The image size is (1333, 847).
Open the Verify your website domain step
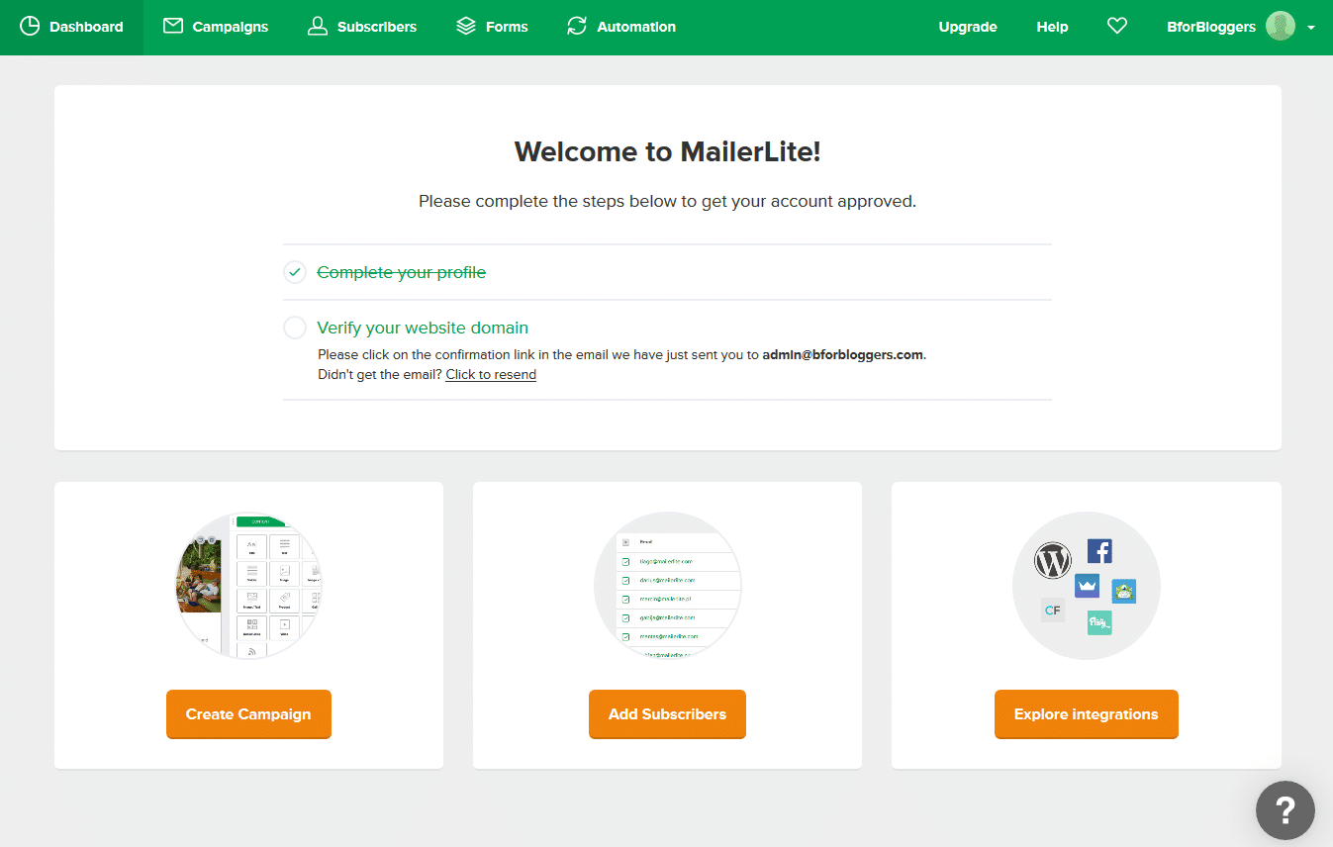[423, 328]
